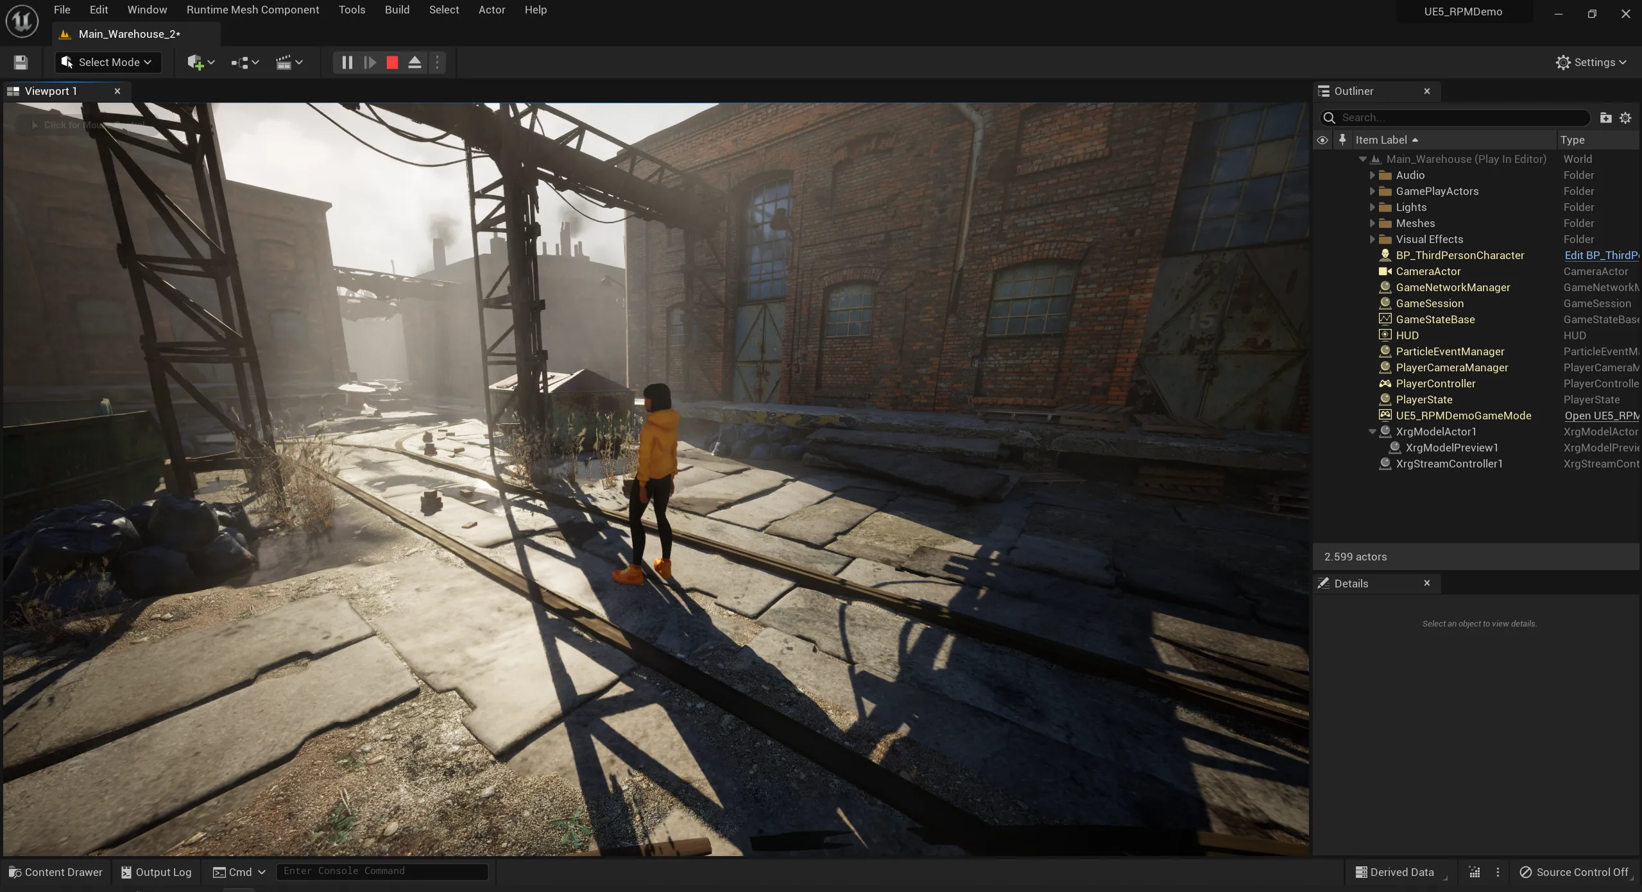
Task: Open the Tools menu
Action: point(352,10)
